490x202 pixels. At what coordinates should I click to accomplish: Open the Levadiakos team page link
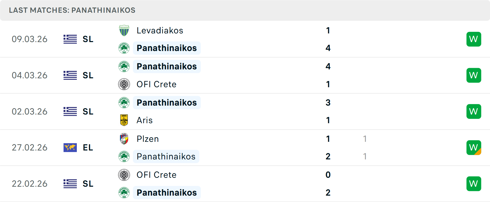click(x=160, y=30)
